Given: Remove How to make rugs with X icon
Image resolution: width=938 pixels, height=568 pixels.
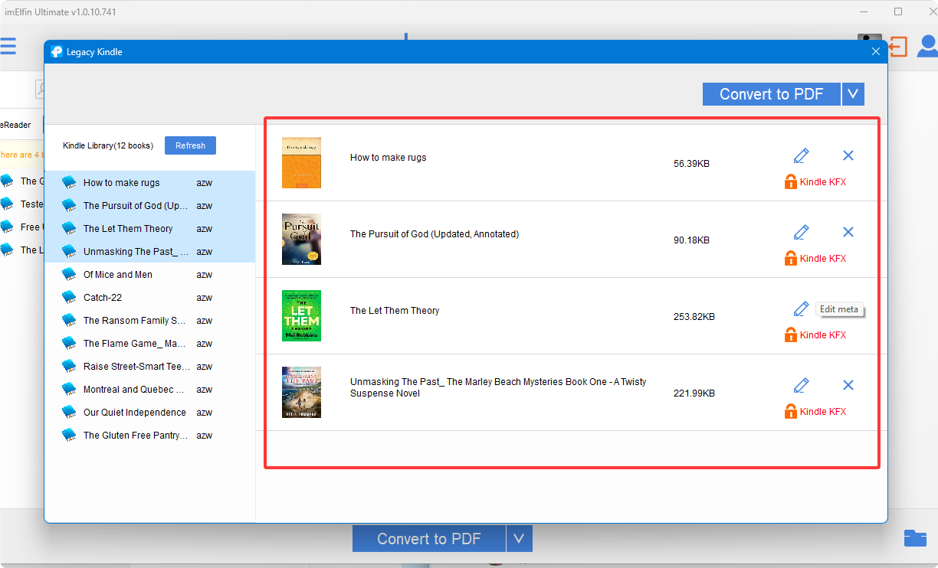Looking at the screenshot, I should (848, 155).
